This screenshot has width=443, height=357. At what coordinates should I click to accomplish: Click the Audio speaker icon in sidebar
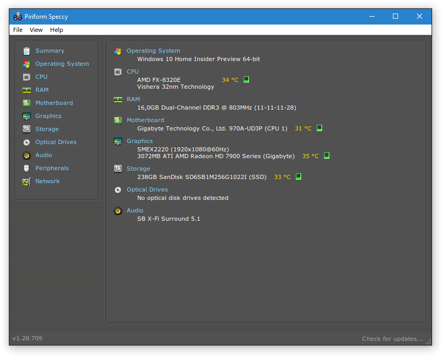[x=27, y=156]
